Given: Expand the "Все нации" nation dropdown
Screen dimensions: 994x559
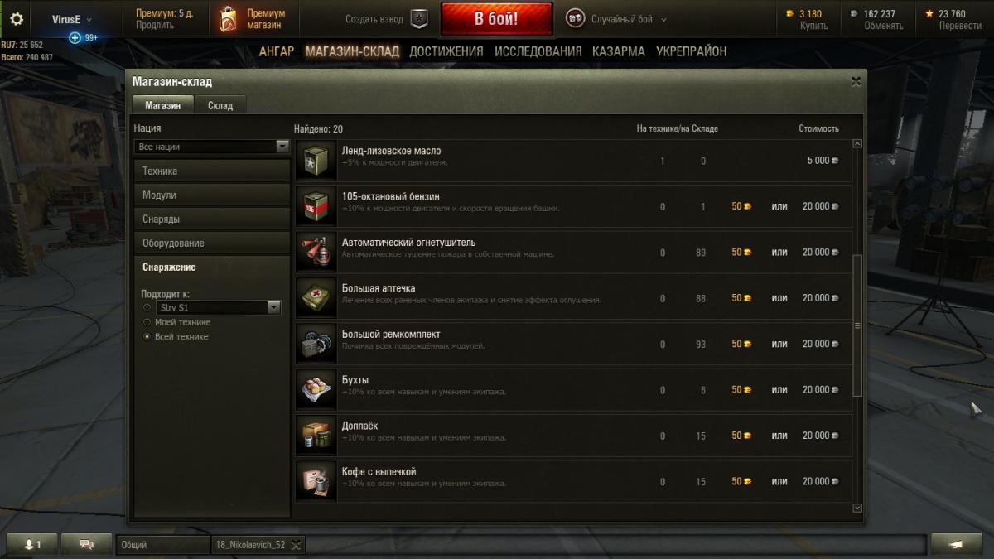Looking at the screenshot, I should pyautogui.click(x=212, y=147).
